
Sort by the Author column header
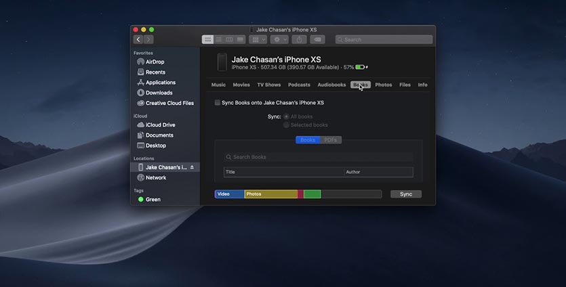[x=379, y=172]
